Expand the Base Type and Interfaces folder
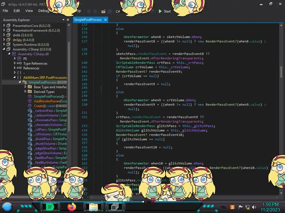This screenshot has height=213, width=285. point(25,87)
